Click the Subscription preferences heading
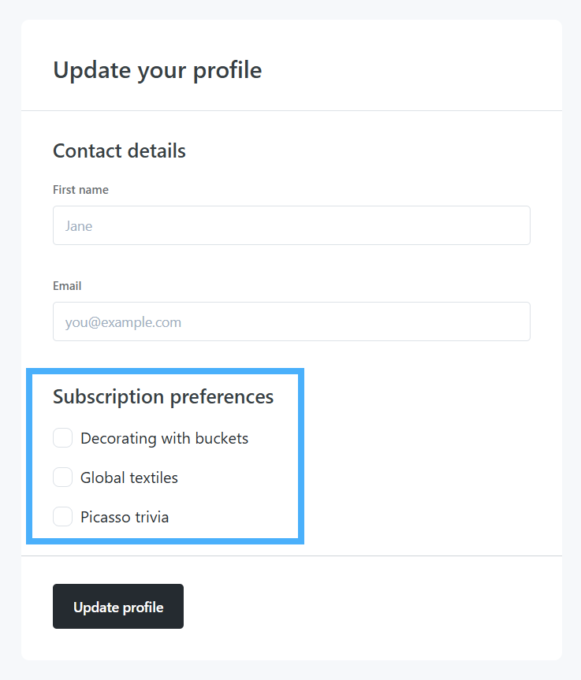 (x=163, y=396)
